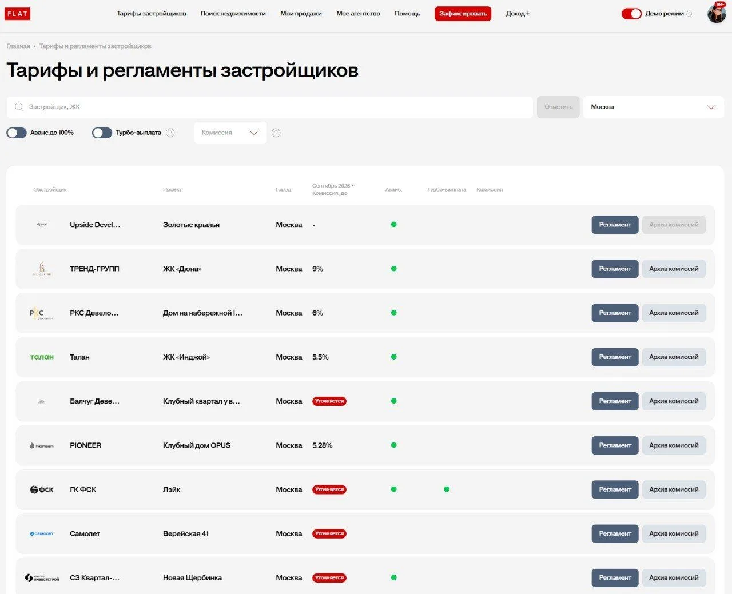Open Регламент for ГК ФСК
Image resolution: width=732 pixels, height=594 pixels.
point(615,489)
